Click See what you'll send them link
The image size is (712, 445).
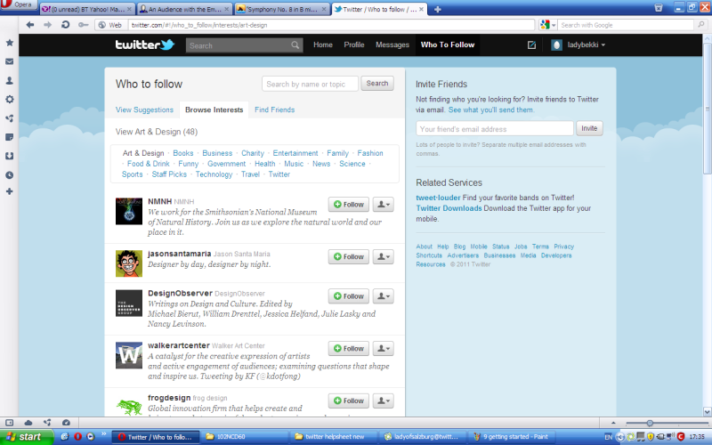coord(491,109)
